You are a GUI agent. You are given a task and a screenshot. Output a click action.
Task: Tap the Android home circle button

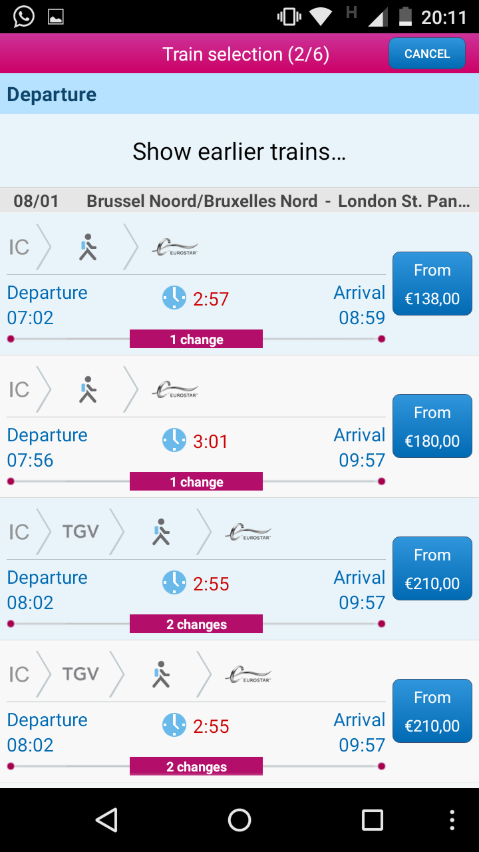pyautogui.click(x=239, y=820)
